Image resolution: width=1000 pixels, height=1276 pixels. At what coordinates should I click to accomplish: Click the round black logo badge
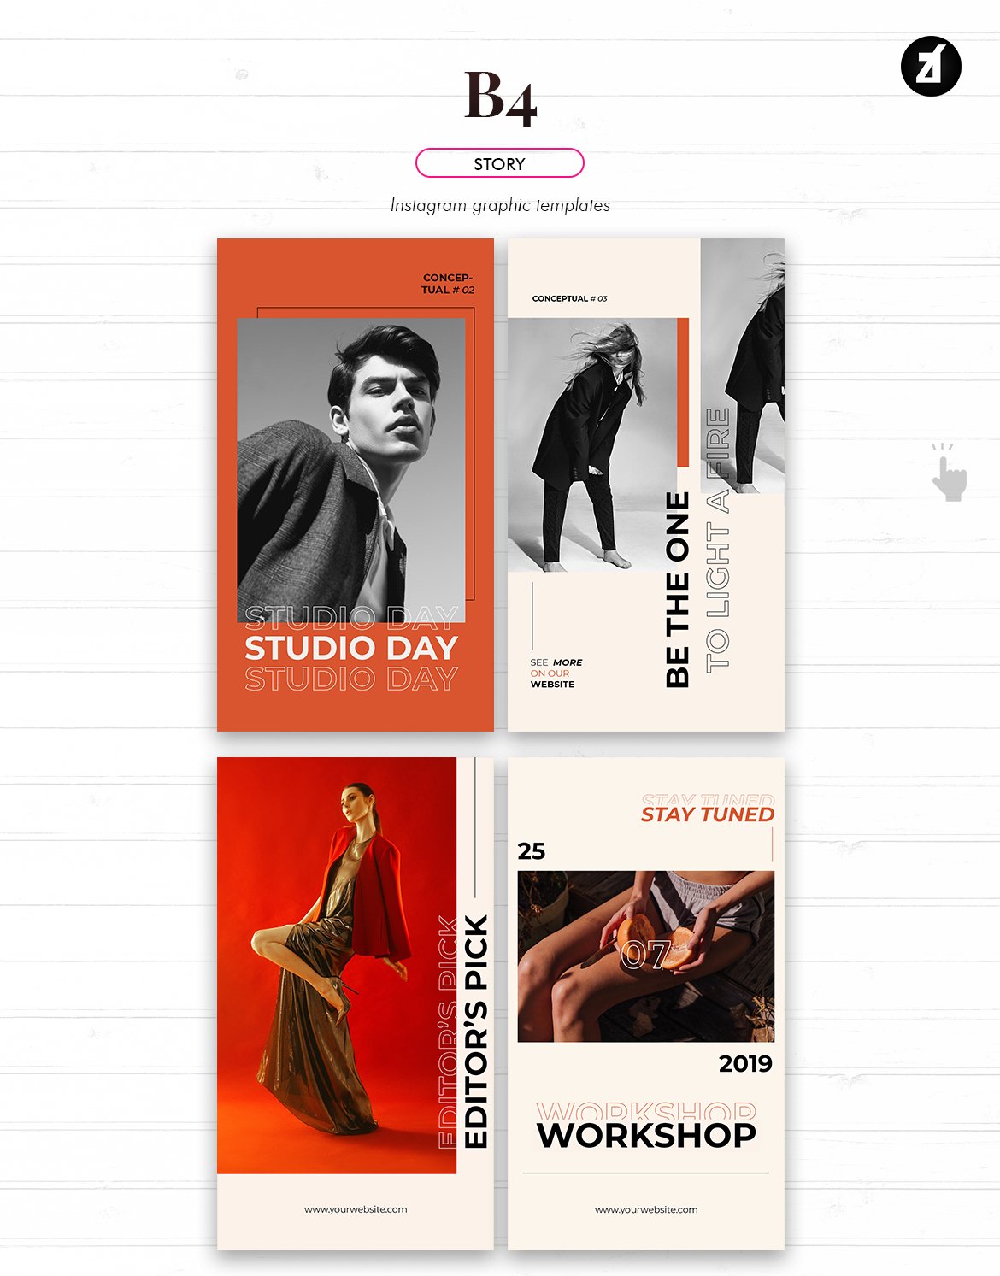click(931, 67)
